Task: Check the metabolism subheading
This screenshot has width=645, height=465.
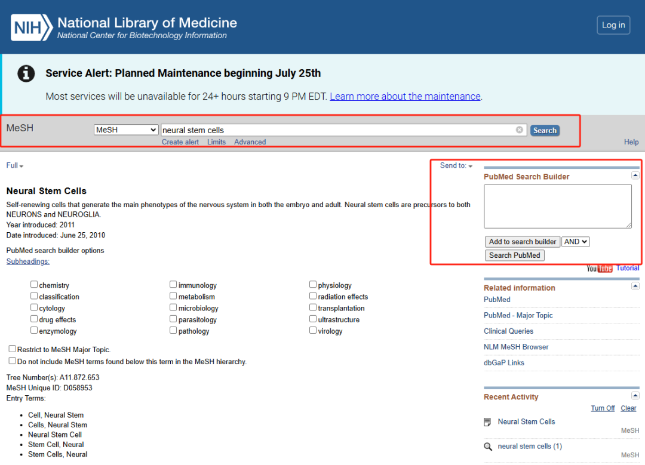Action: pyautogui.click(x=173, y=296)
